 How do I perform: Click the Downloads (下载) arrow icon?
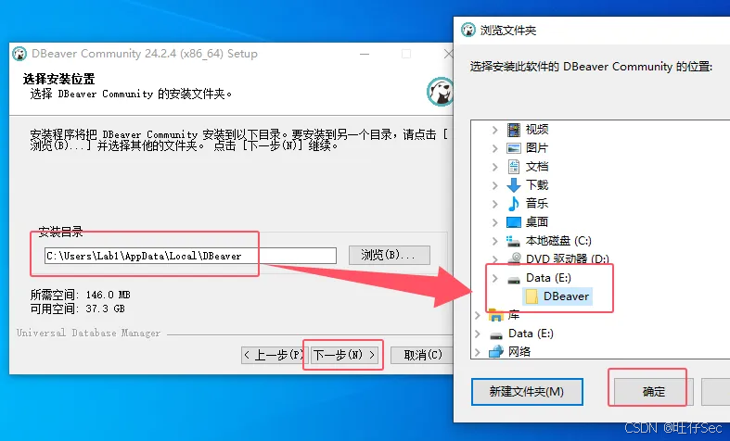pos(514,185)
